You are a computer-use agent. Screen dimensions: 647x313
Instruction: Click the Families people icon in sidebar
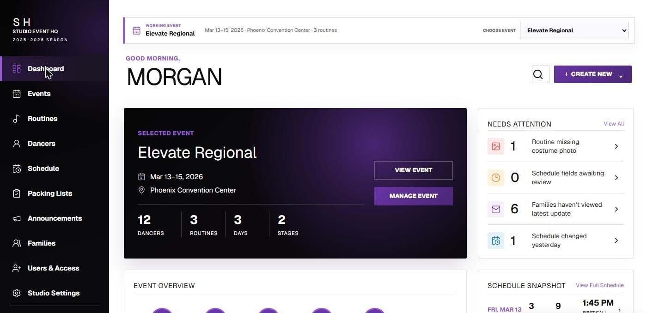[x=17, y=243]
